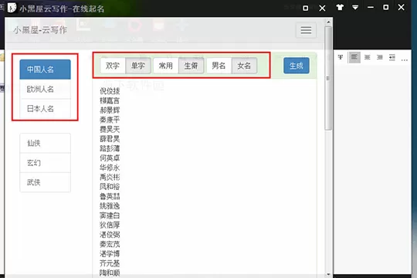Toggle the 常用 character option
Screen dimensions: 417x278
(x=166, y=66)
